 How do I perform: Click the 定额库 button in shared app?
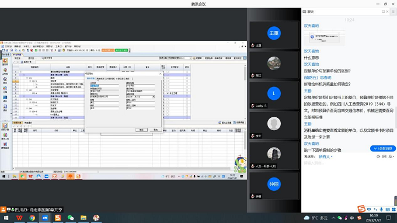click(x=198, y=58)
